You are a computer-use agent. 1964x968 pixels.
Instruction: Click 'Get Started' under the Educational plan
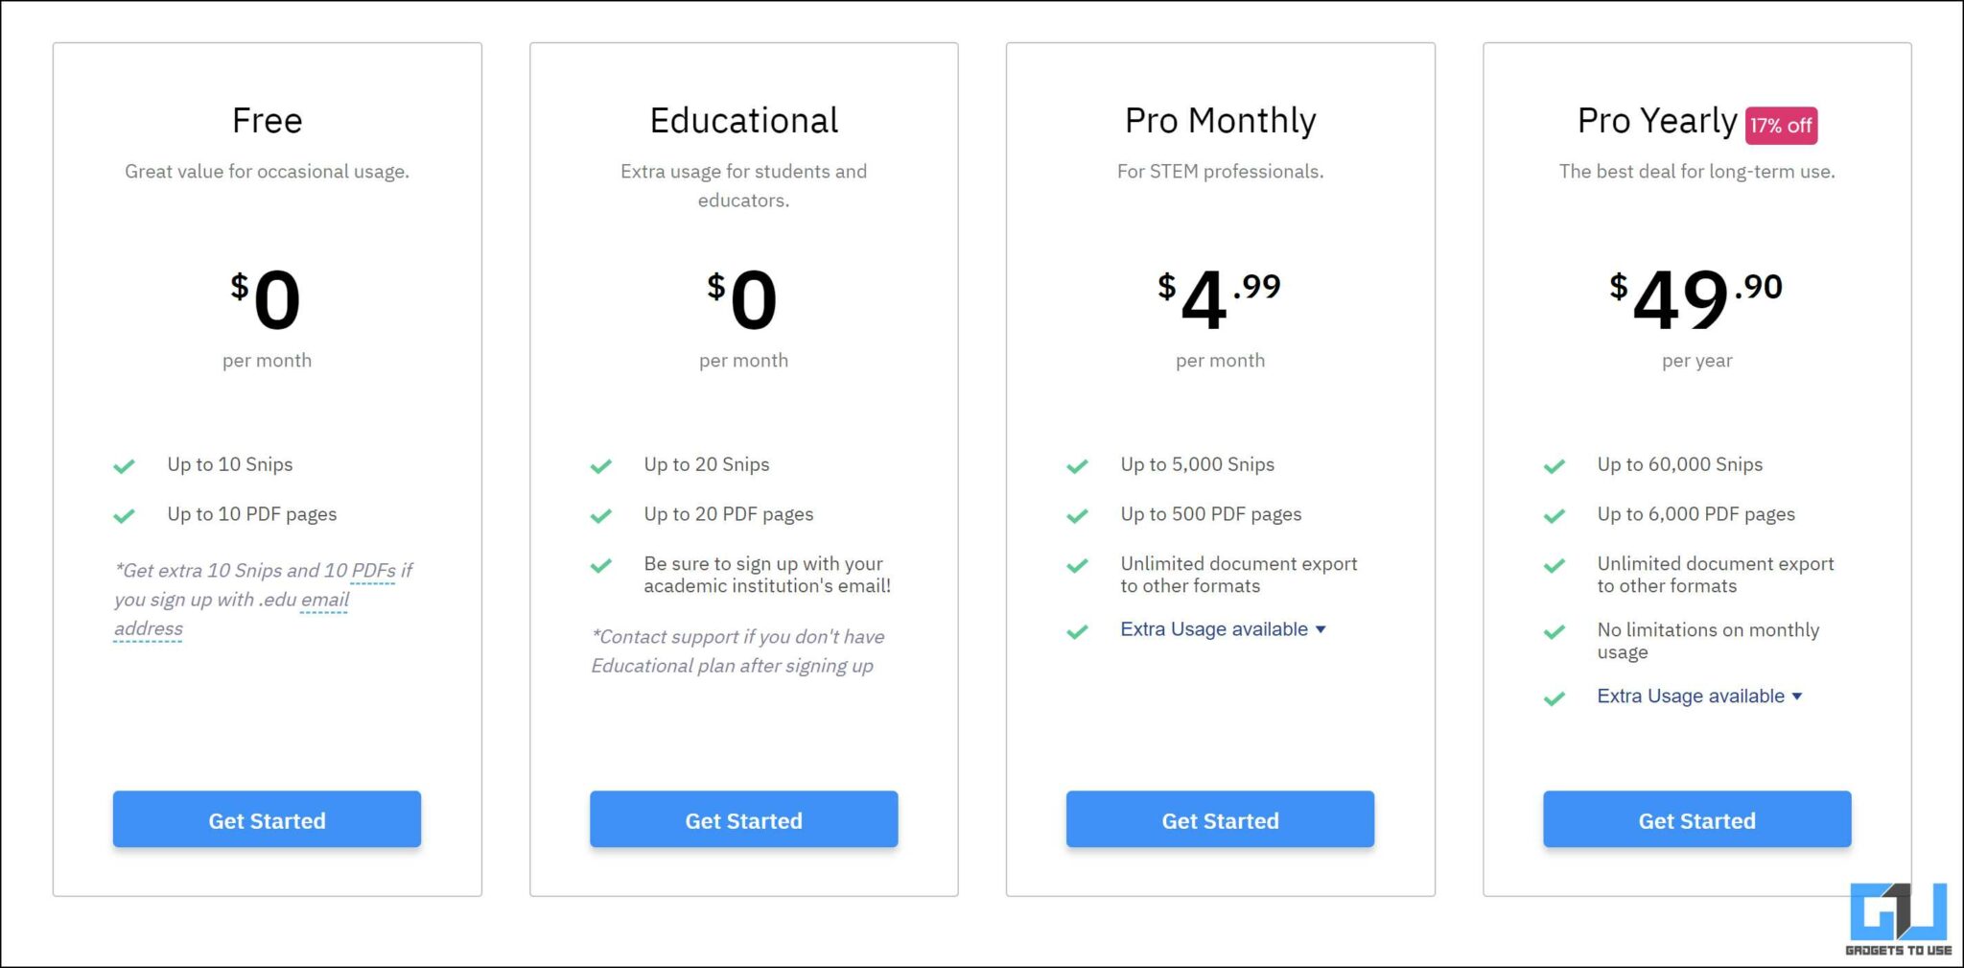click(x=743, y=819)
